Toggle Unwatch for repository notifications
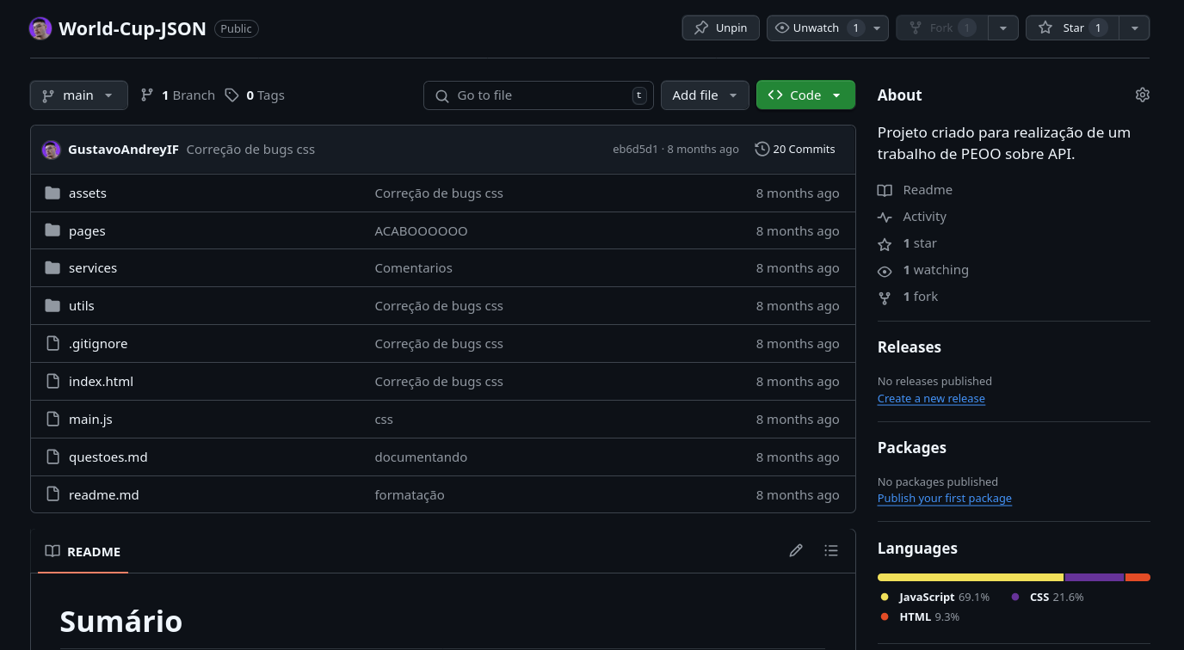Viewport: 1184px width, 650px height. click(815, 28)
